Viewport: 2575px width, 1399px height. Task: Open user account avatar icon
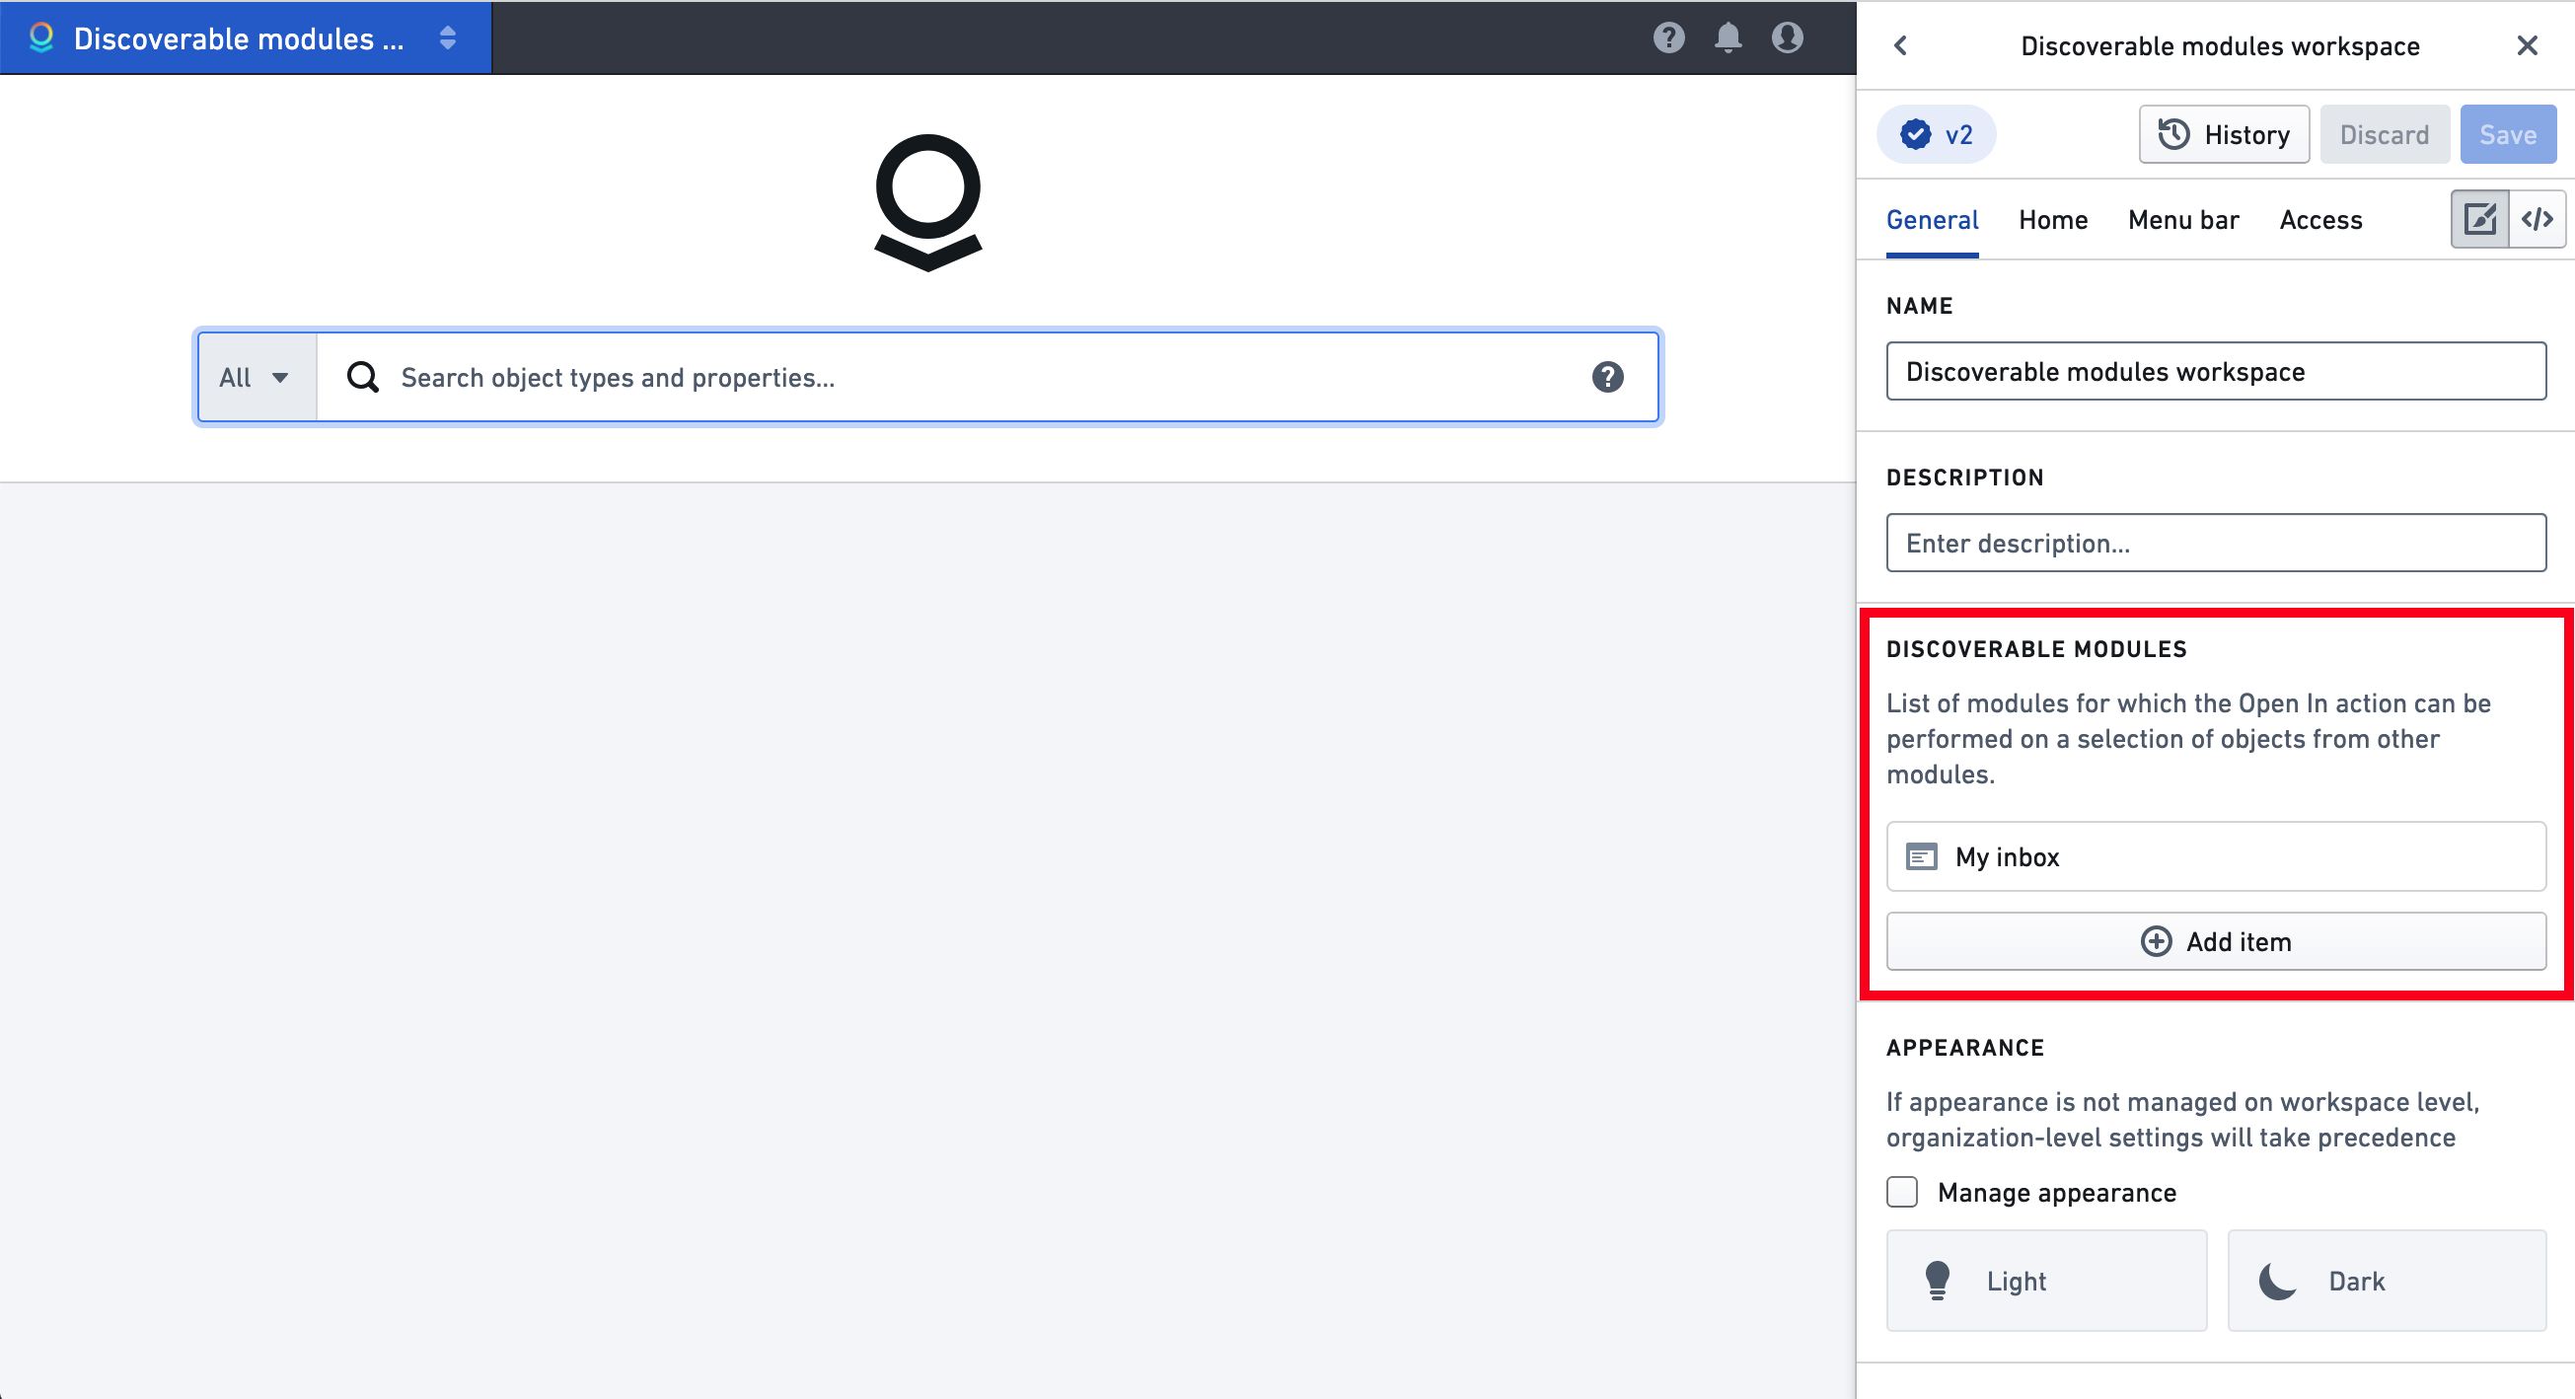[x=1788, y=37]
